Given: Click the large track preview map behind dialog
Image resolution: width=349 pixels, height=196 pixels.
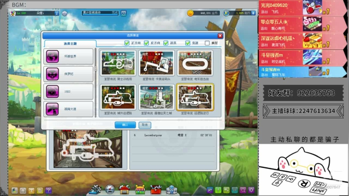Looking at the screenshot, I should tap(88, 149).
